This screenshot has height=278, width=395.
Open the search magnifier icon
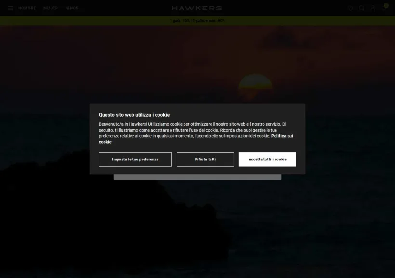[x=361, y=8]
